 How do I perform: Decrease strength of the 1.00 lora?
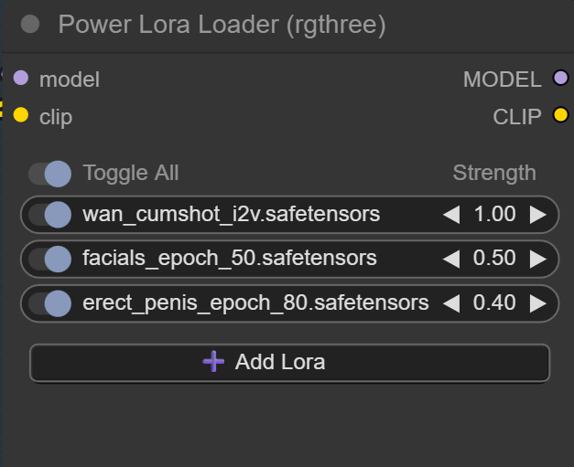[x=451, y=215]
